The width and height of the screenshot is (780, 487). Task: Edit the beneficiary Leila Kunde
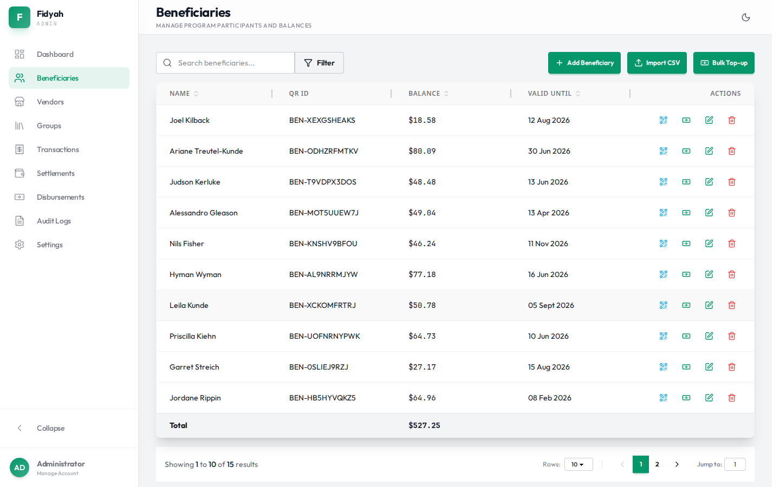709,305
